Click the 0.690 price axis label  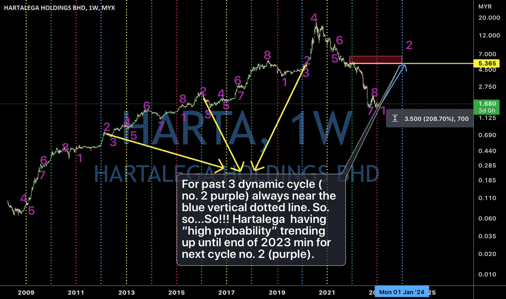(488, 135)
